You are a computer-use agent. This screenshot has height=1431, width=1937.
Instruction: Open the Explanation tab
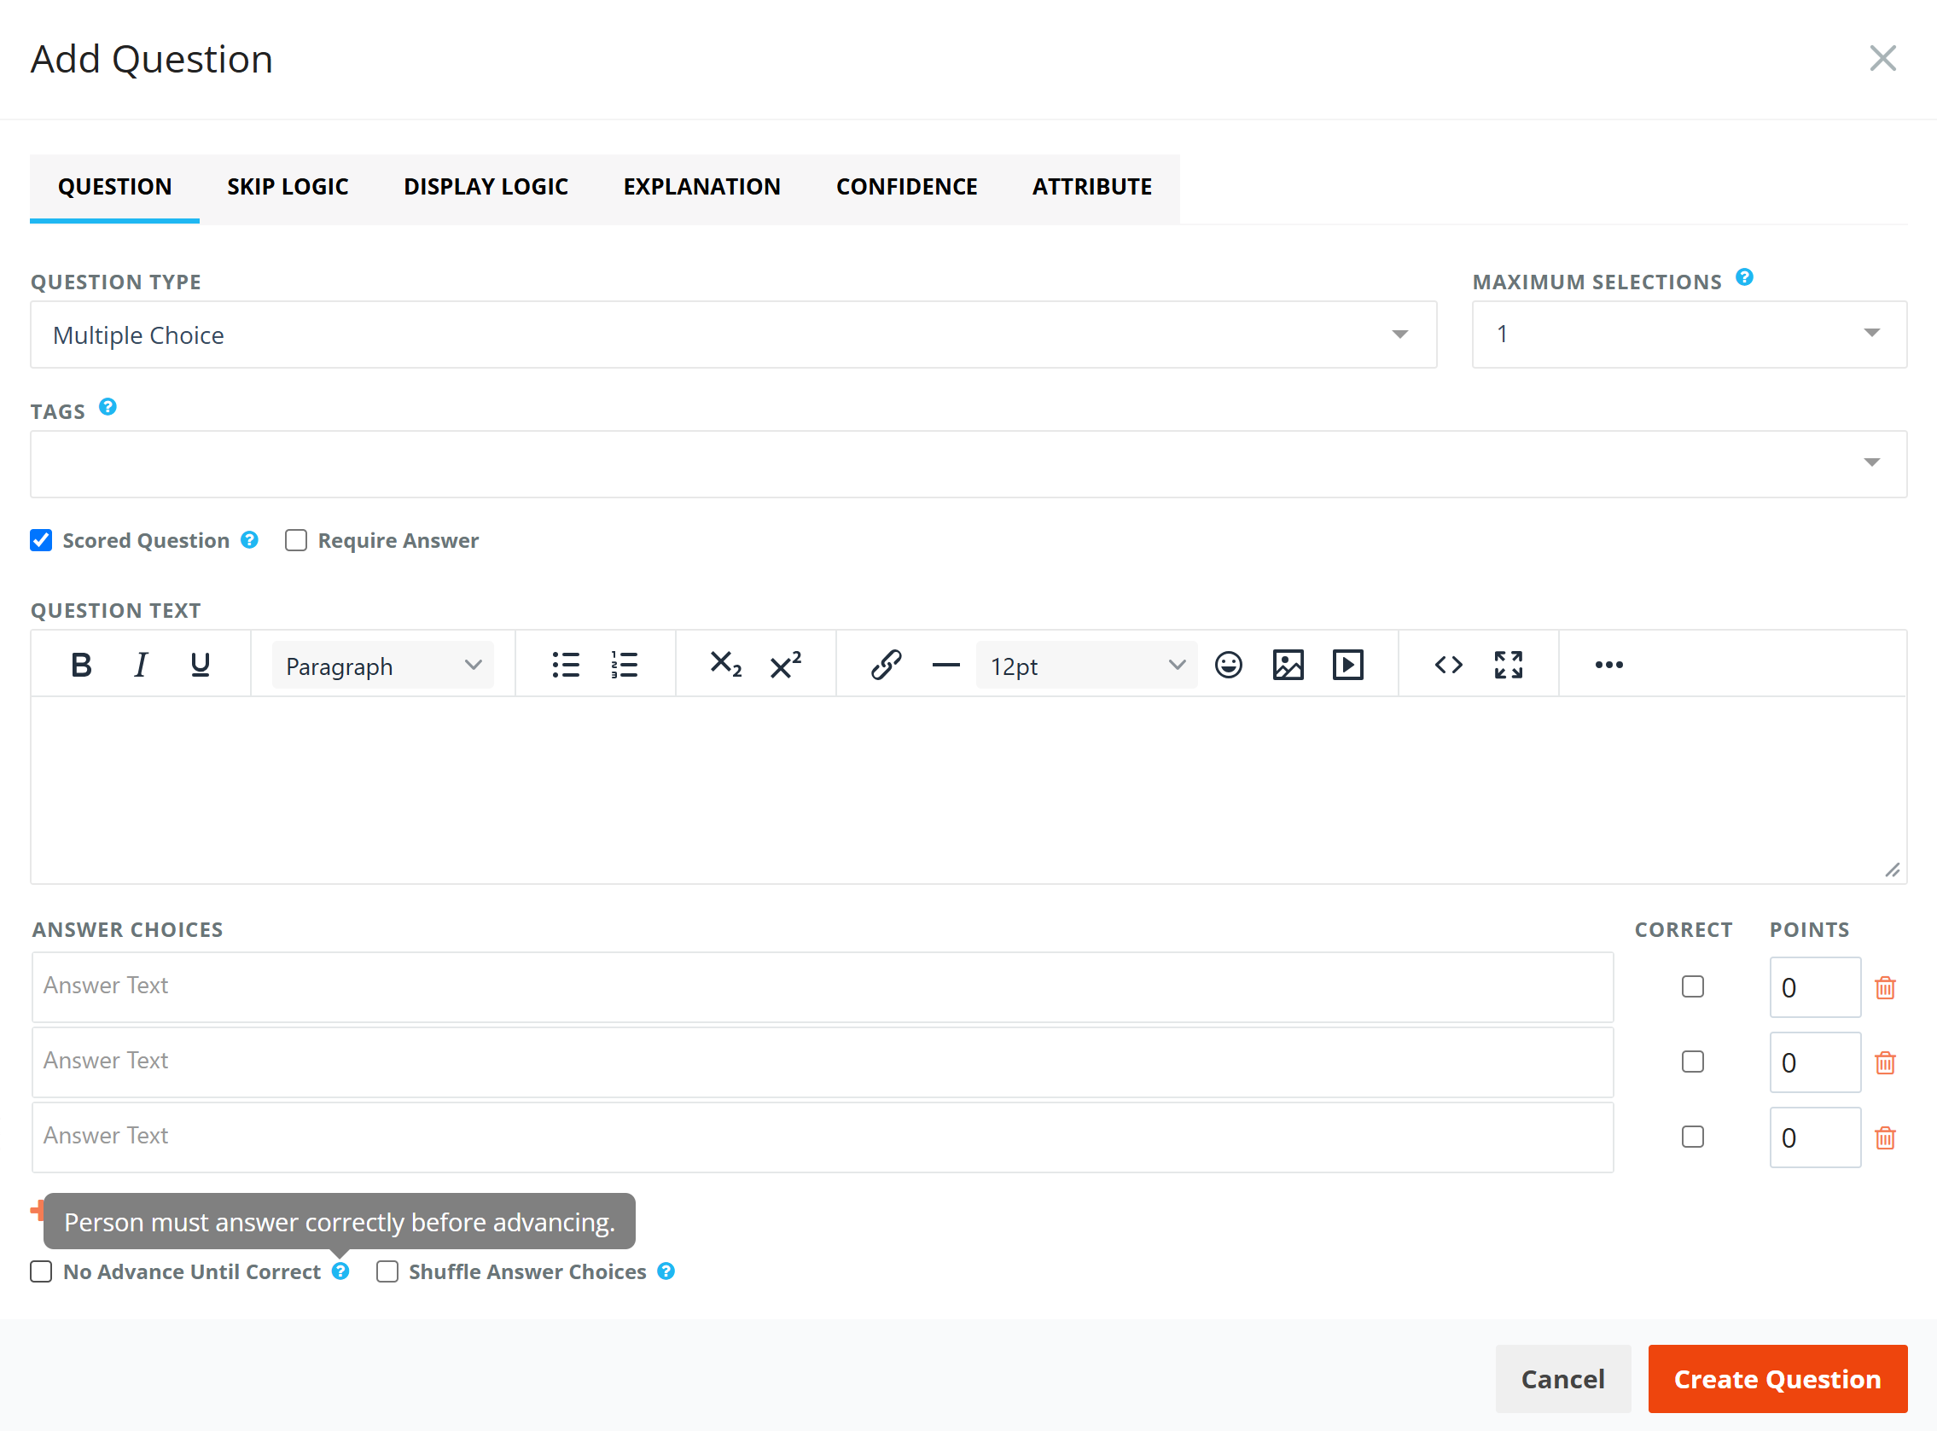click(701, 187)
